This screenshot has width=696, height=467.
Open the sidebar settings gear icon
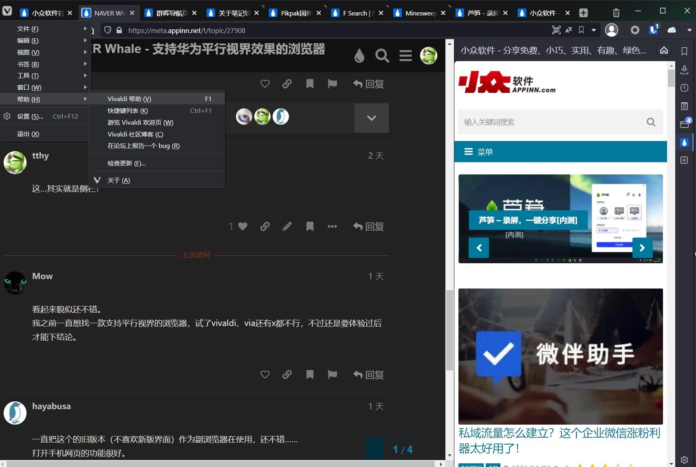pos(684,460)
